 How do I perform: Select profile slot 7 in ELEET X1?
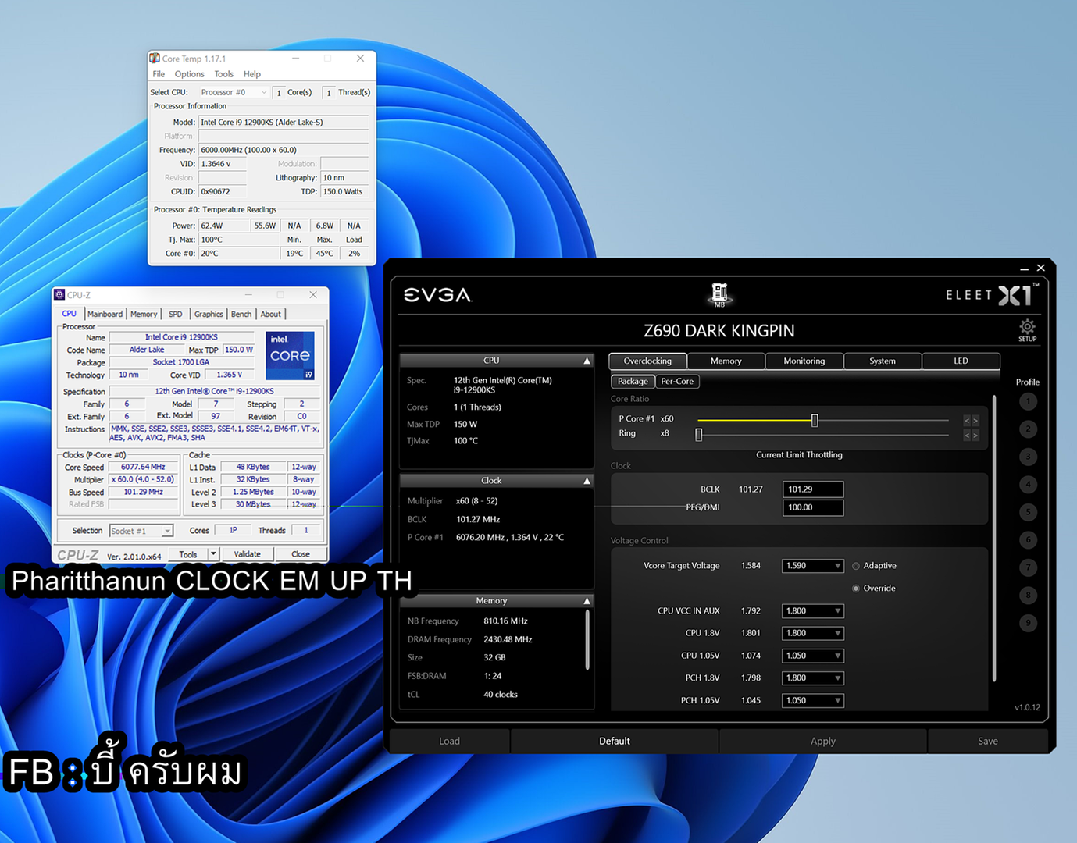pyautogui.click(x=1028, y=567)
